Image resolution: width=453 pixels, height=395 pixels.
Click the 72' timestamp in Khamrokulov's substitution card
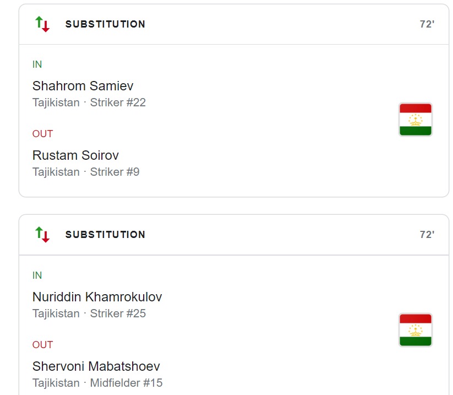click(427, 235)
